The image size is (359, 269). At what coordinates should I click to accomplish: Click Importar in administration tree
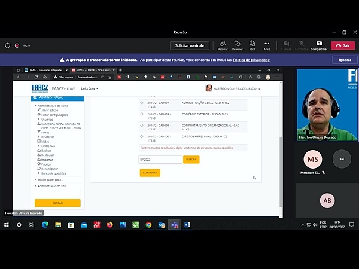(x=45, y=160)
